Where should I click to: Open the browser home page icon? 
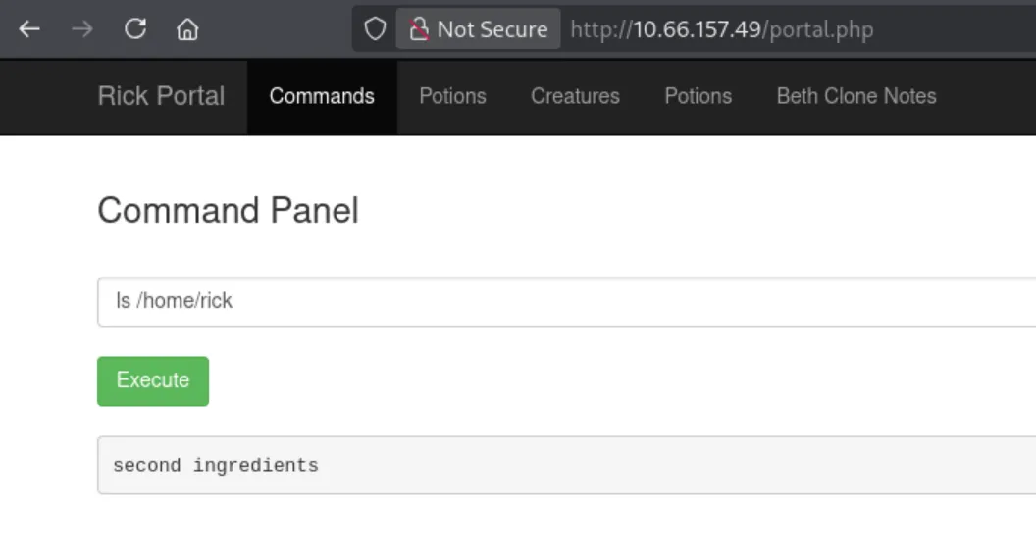[x=187, y=29]
